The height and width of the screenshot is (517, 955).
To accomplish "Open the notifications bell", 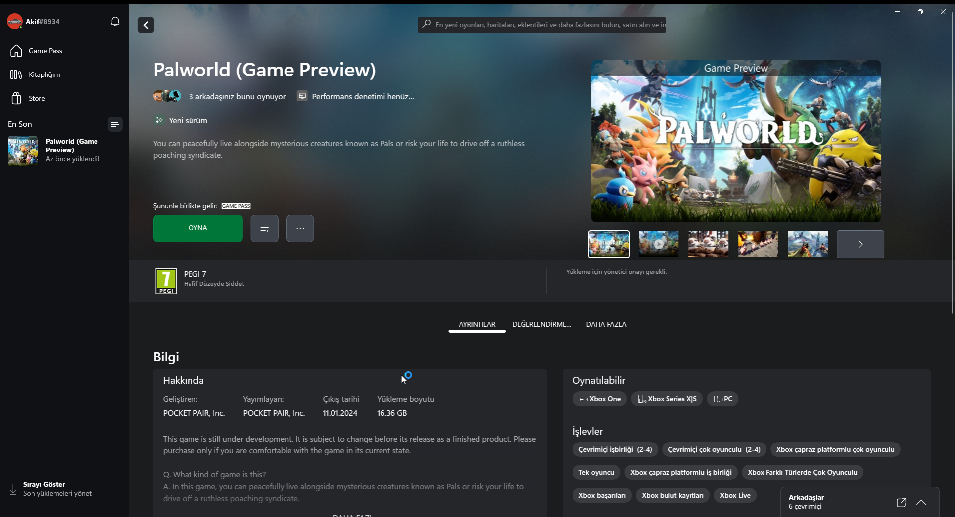I will pos(115,22).
